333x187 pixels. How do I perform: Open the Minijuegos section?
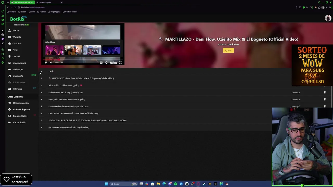(x=18, y=69)
